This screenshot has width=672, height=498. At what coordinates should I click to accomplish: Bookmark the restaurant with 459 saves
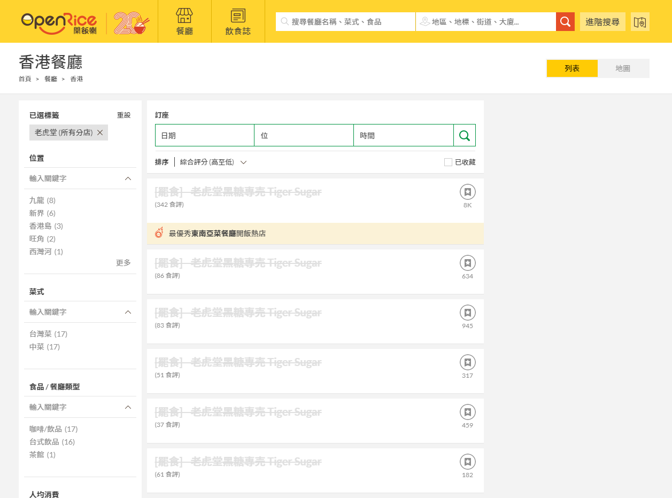[x=468, y=412]
